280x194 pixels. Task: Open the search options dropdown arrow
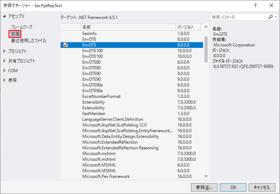pos(276,17)
